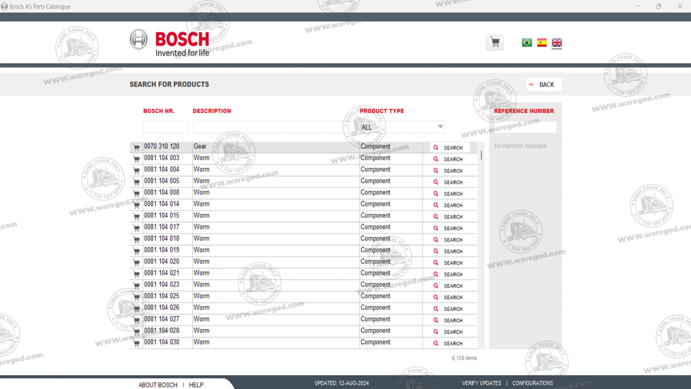Add 0081 104 019 to cart
This screenshot has height=389, width=691.
136,251
